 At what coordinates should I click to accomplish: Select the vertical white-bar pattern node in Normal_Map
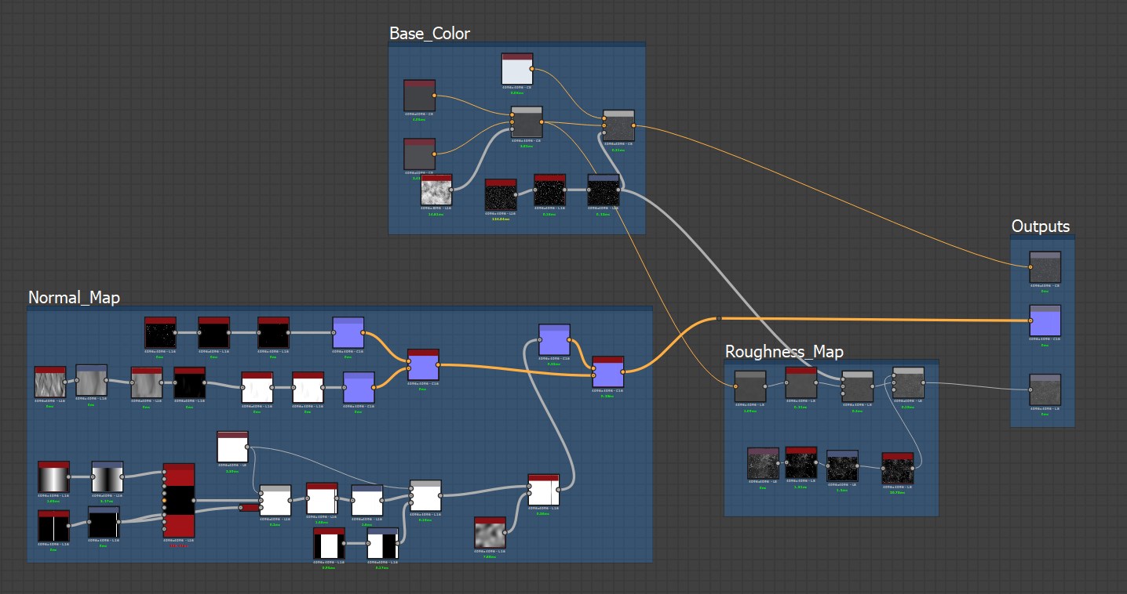pyautogui.click(x=53, y=527)
